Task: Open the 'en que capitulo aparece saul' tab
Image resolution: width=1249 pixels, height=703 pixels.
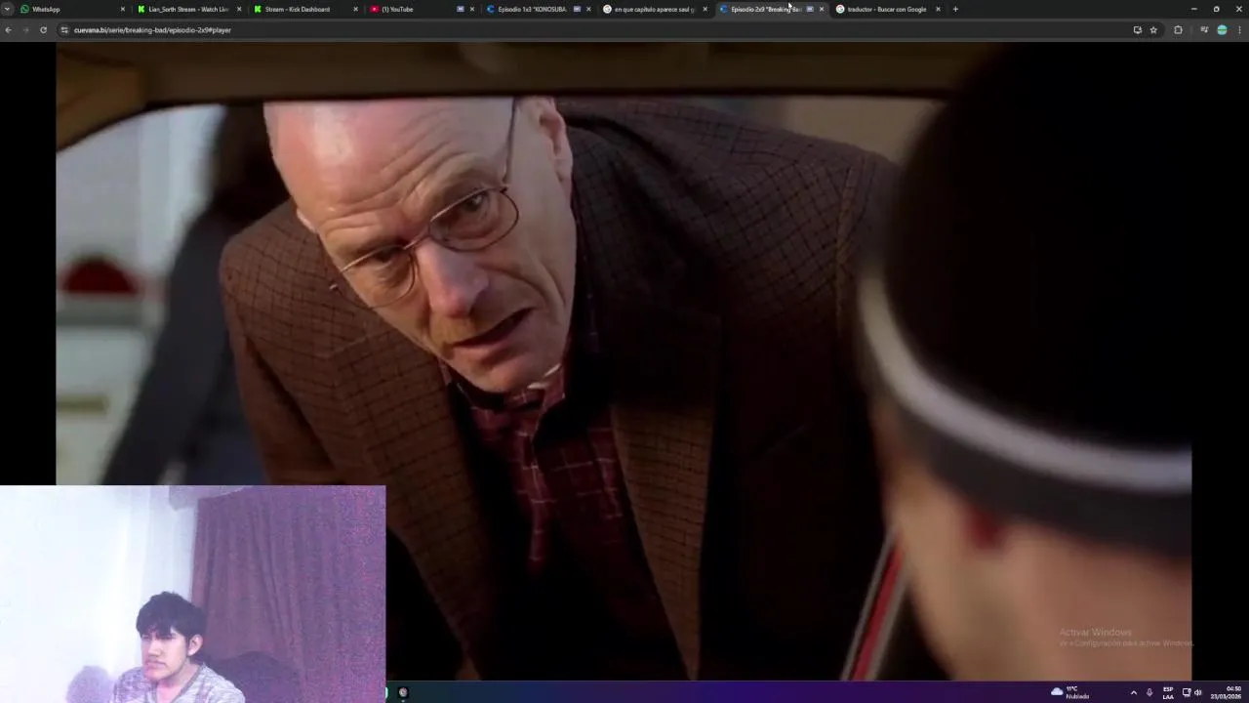Action: point(655,9)
